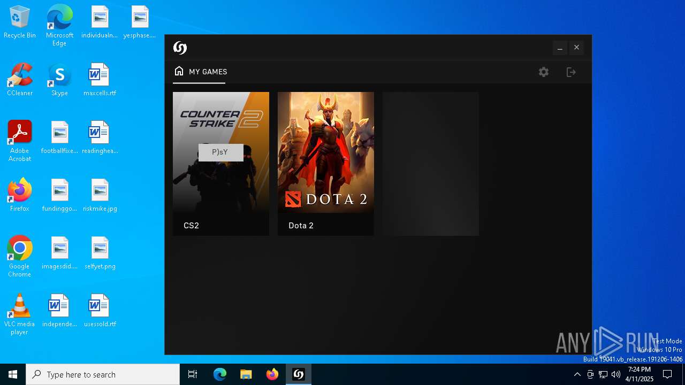The image size is (685, 385).
Task: Click the CS2 title label
Action: point(191,226)
